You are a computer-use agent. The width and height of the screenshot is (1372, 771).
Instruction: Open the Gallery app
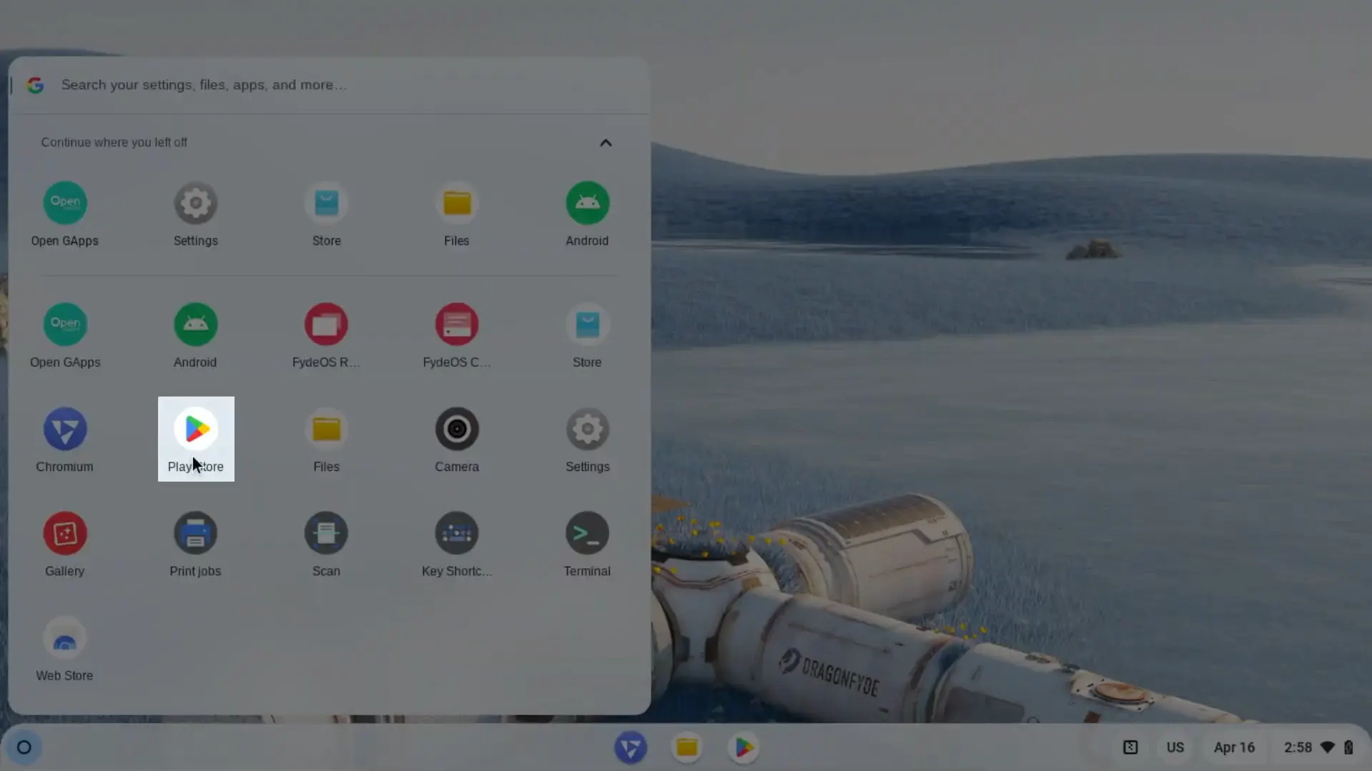point(64,534)
